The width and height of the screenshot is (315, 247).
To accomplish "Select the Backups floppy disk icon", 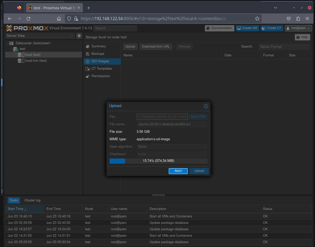I will pos(88,54).
